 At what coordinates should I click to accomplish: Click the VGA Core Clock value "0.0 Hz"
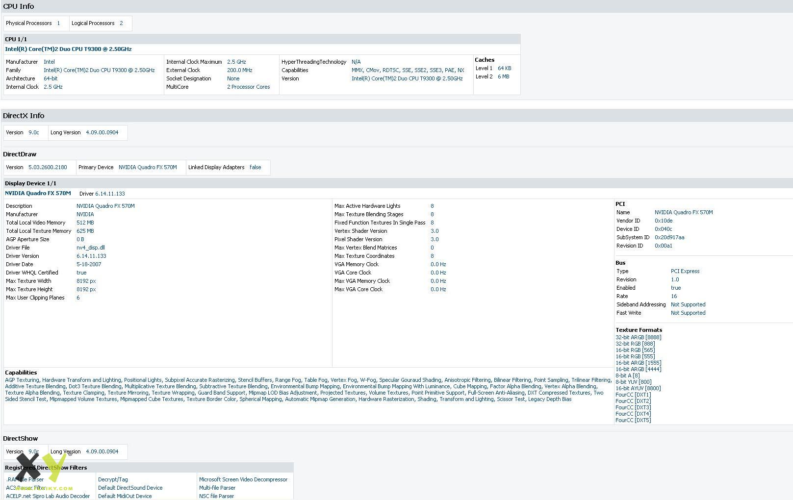(438, 273)
